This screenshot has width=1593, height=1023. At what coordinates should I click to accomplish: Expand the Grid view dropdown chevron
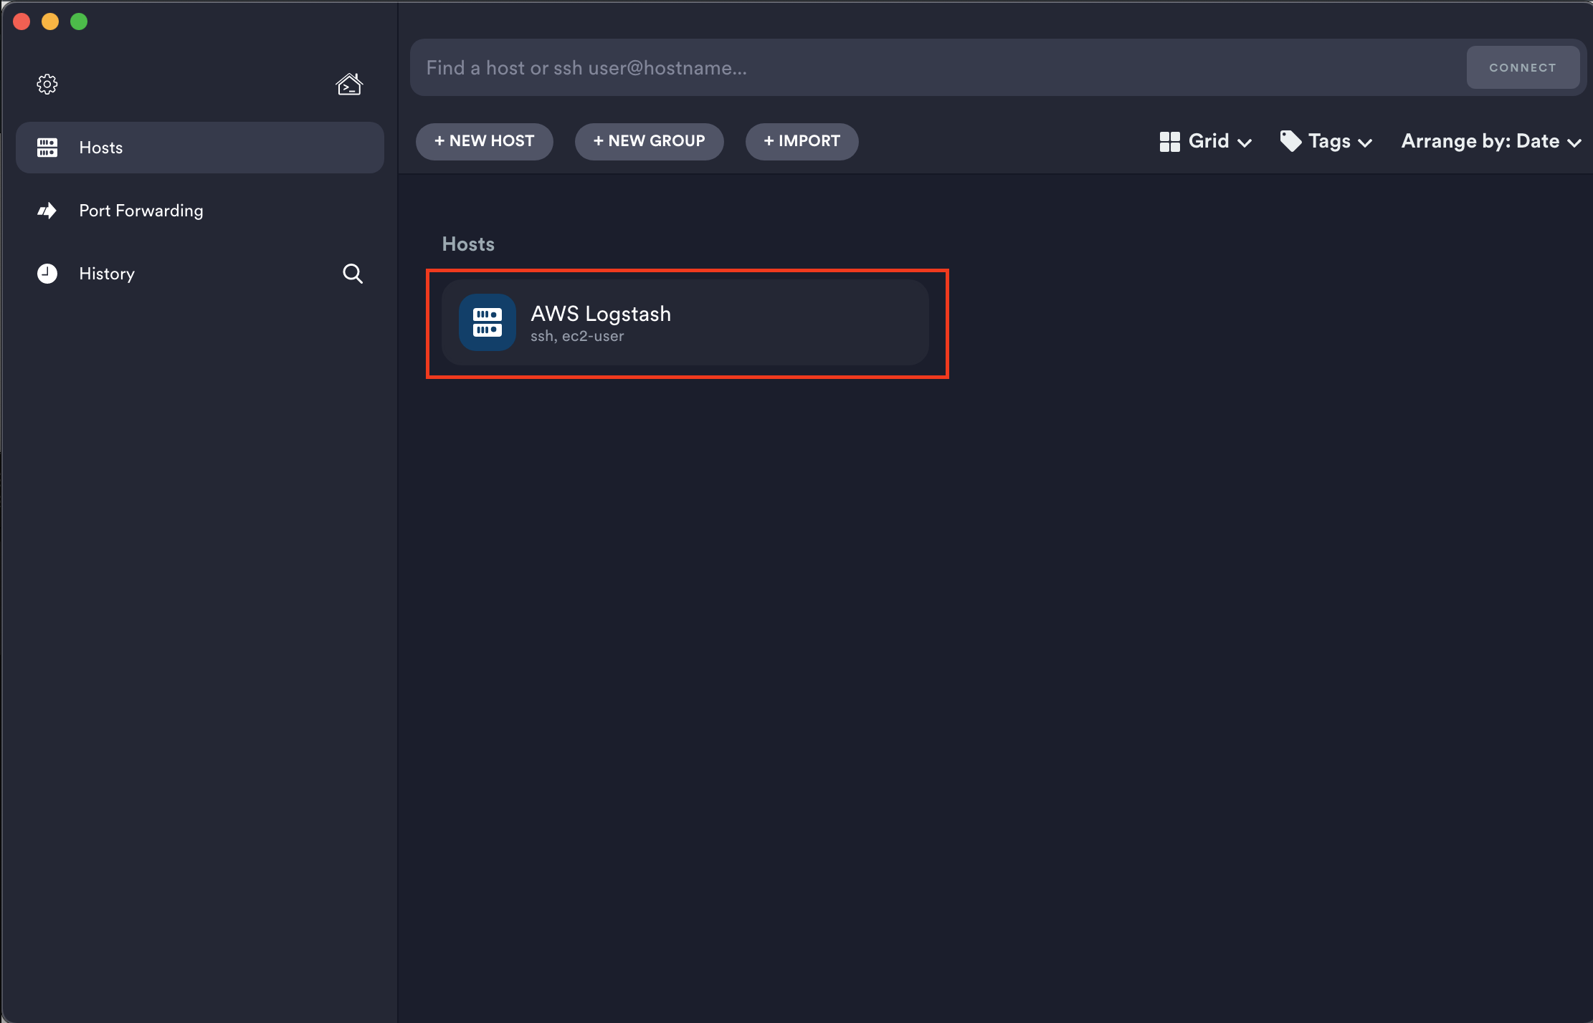pyautogui.click(x=1245, y=143)
